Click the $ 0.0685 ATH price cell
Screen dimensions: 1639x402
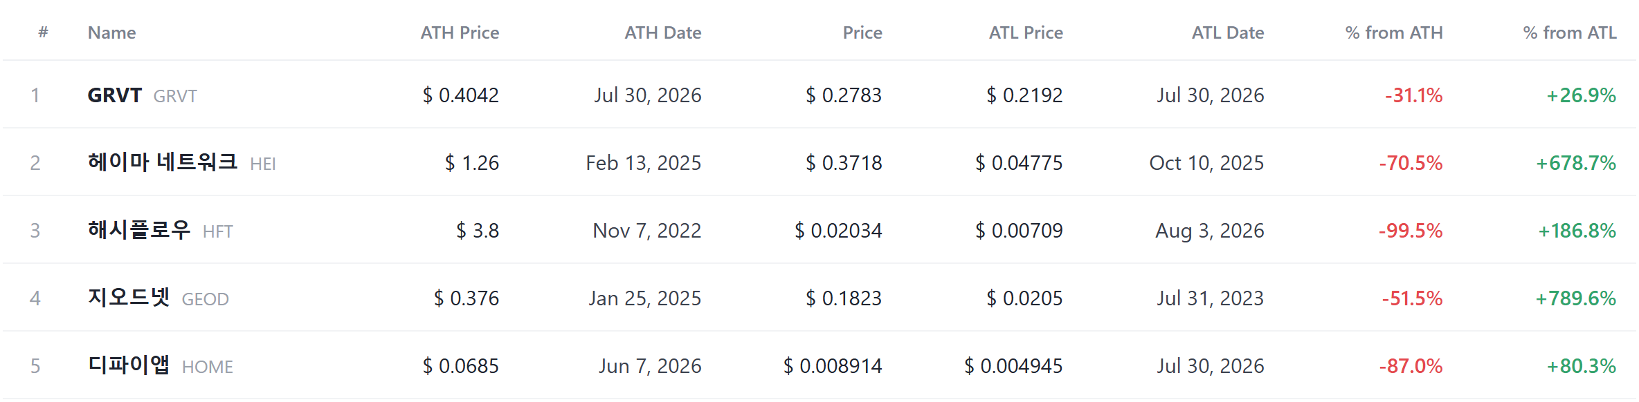click(x=461, y=366)
